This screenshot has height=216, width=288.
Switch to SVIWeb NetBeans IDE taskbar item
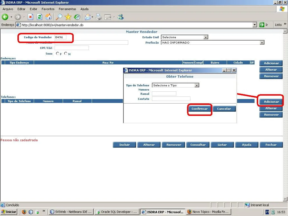[71, 212]
